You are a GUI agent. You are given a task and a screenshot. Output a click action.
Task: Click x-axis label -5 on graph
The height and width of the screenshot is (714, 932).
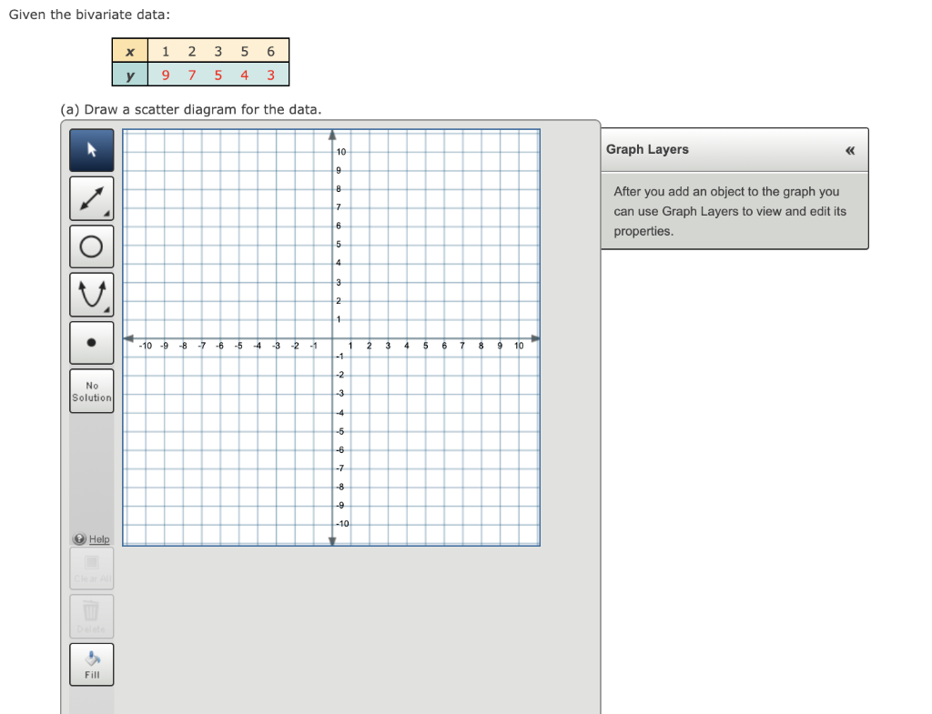[238, 346]
